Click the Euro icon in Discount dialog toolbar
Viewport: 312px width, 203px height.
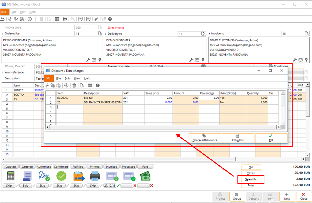66,85
